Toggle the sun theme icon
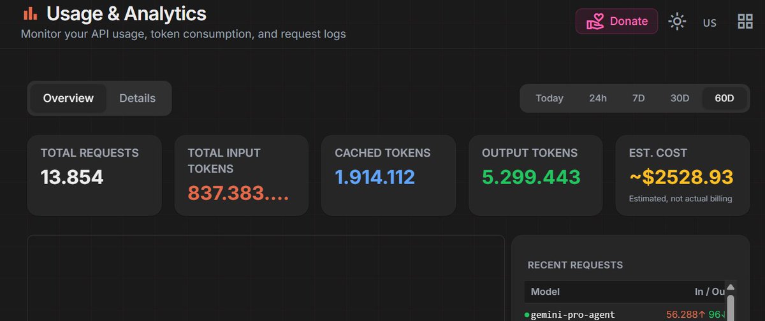This screenshot has height=321, width=765. click(x=676, y=22)
